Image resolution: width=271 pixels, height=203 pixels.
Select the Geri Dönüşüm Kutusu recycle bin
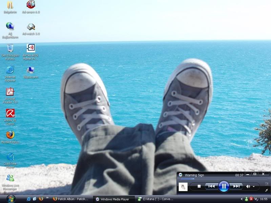click(10, 48)
